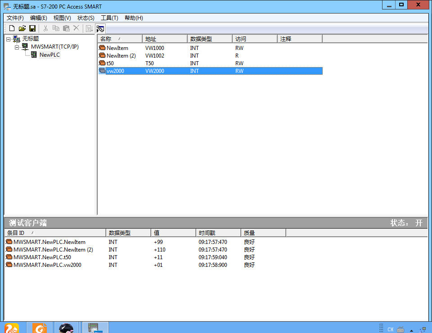The image size is (432, 333).
Task: Click the Copy toolbar icon
Action: [x=56, y=28]
